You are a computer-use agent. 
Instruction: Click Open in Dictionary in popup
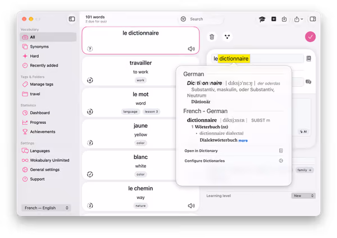234,151
